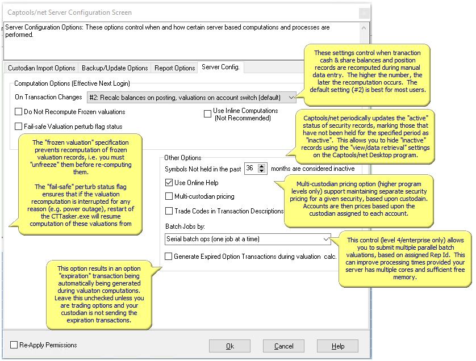Select the Report Options tab

point(174,68)
